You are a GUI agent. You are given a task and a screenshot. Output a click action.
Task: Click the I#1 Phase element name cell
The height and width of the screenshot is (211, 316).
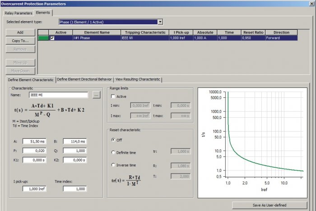(x=97, y=38)
